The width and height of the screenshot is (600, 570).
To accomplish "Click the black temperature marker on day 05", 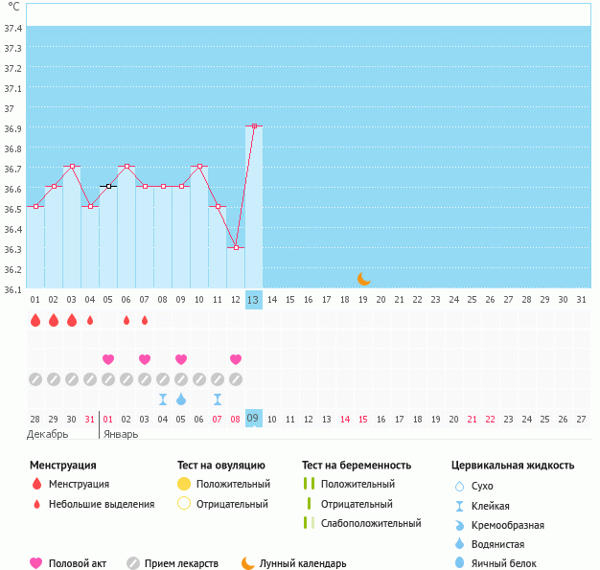I will click(108, 187).
